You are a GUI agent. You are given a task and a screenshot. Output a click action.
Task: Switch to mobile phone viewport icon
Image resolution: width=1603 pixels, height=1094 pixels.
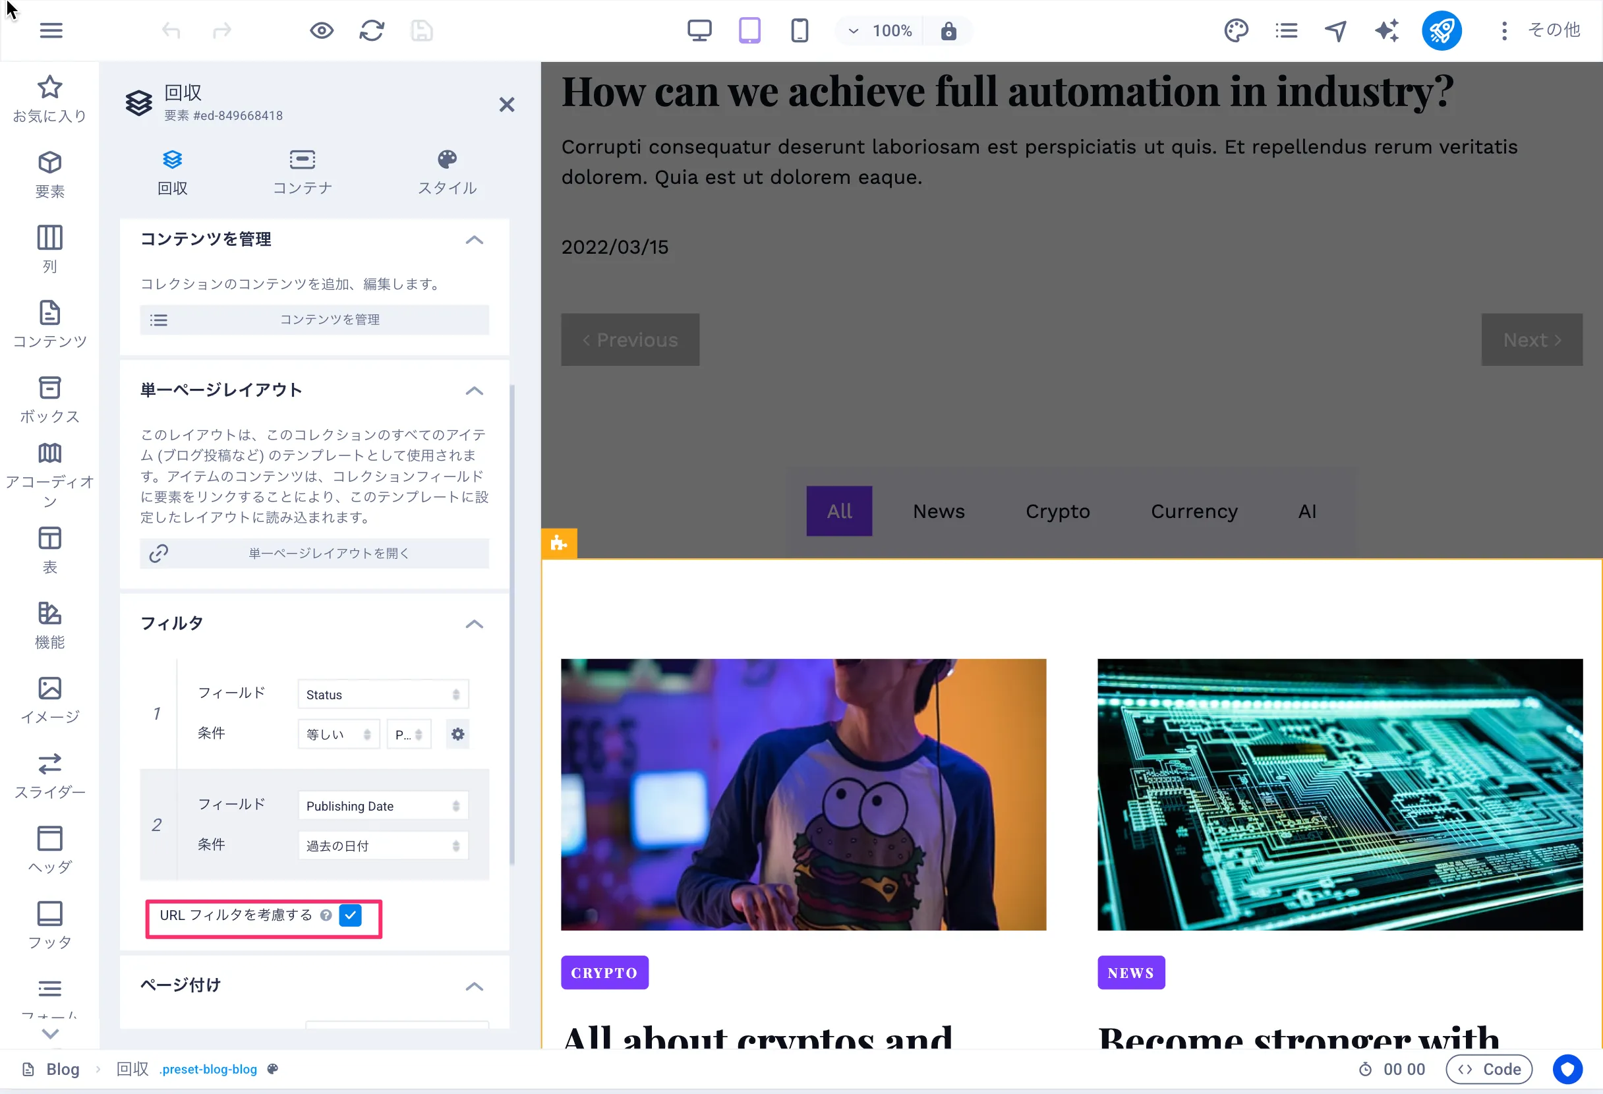point(800,30)
